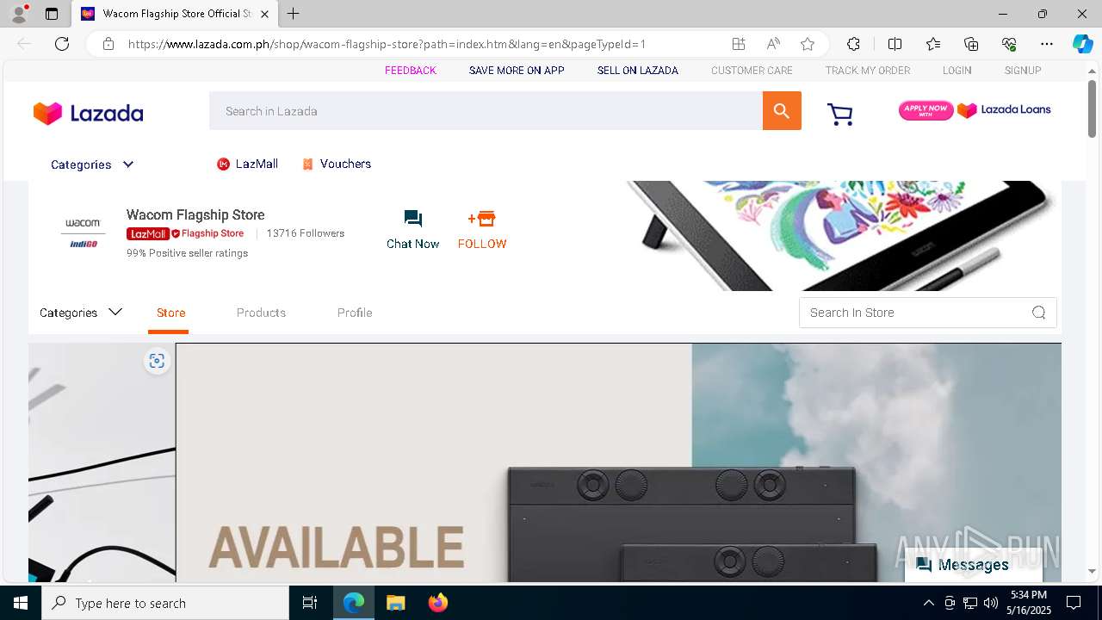Click the Lazada Loans apply banner
Viewport: 1102px width, 620px height.
[975, 110]
